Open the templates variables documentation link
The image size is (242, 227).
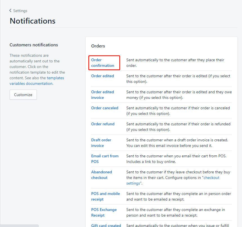(x=31, y=83)
